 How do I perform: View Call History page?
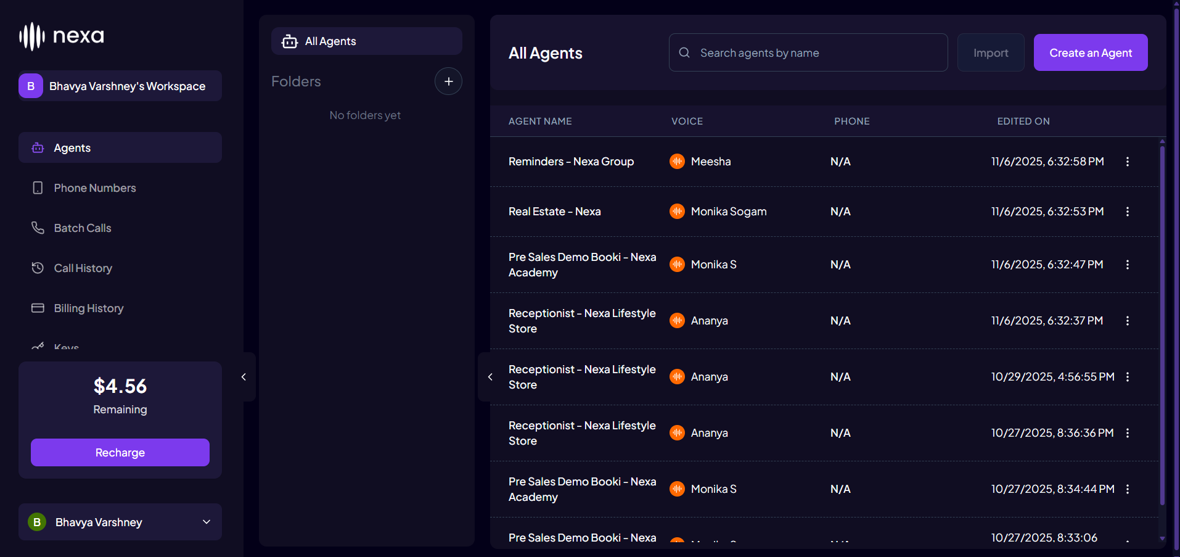pos(120,268)
